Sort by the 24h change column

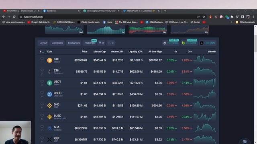190,52
